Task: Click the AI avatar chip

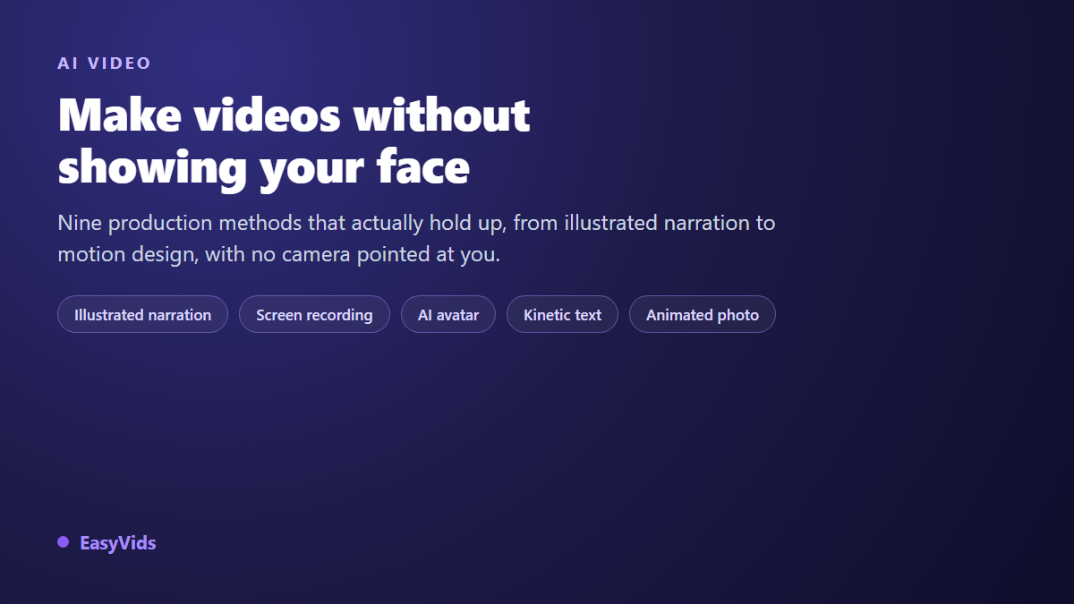Action: pyautogui.click(x=447, y=314)
